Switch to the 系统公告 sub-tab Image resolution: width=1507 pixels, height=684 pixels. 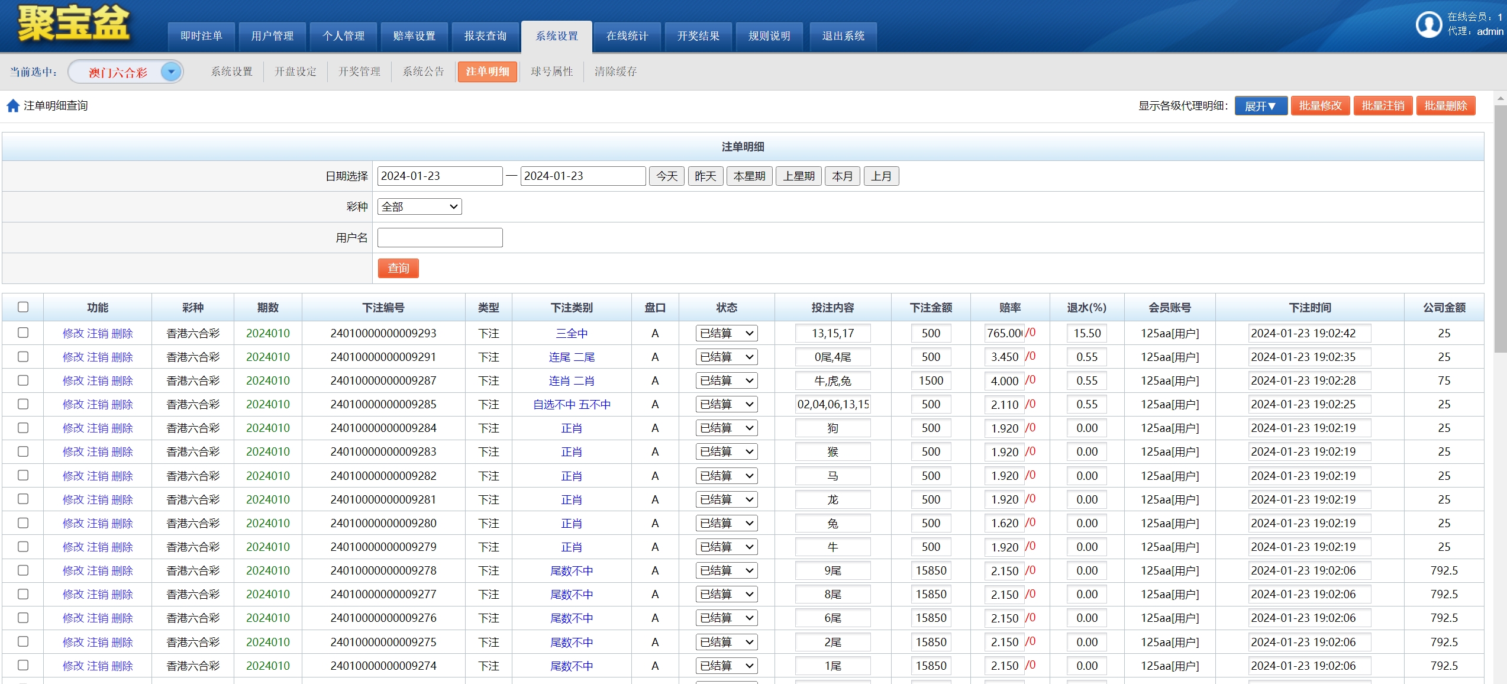coord(423,72)
